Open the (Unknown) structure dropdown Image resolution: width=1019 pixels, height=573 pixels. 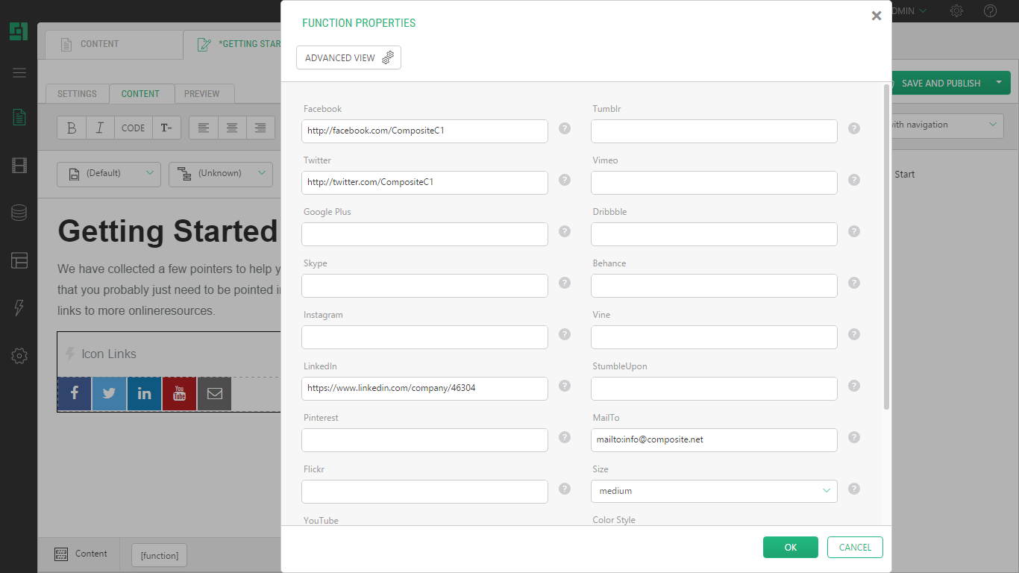point(221,174)
